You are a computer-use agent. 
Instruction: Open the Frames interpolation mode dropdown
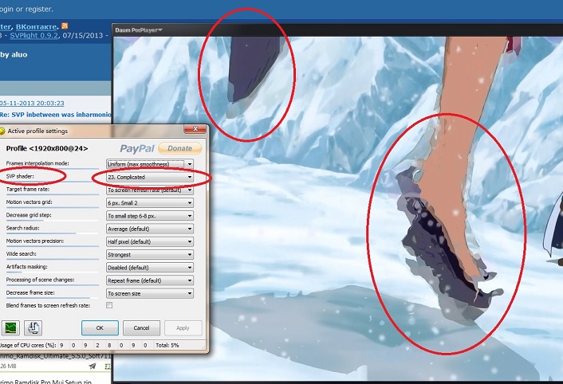click(x=150, y=163)
